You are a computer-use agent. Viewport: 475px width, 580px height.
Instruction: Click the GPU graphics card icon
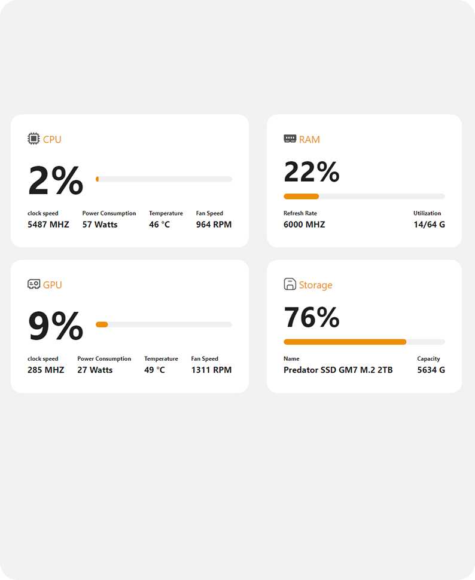(x=34, y=284)
